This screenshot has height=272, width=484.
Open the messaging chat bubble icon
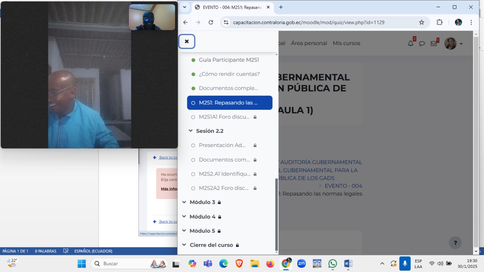click(x=422, y=44)
